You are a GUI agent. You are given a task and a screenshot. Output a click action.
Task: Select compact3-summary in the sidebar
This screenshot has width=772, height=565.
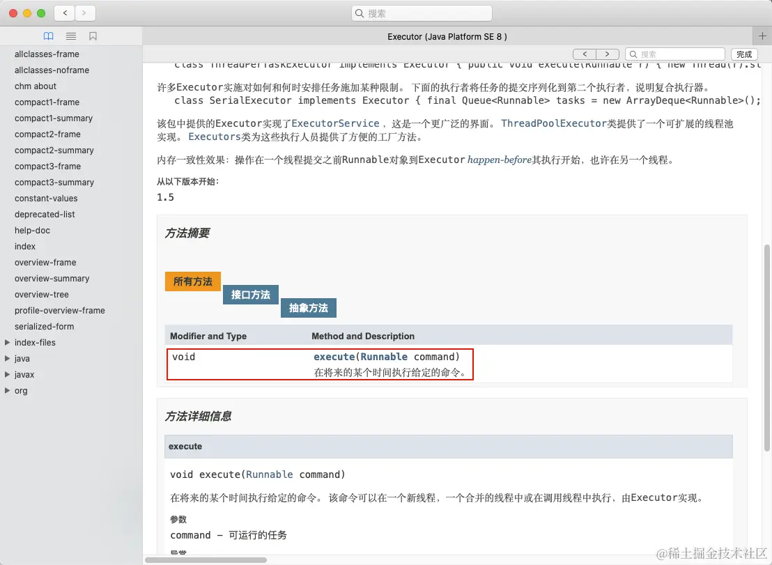click(x=54, y=182)
